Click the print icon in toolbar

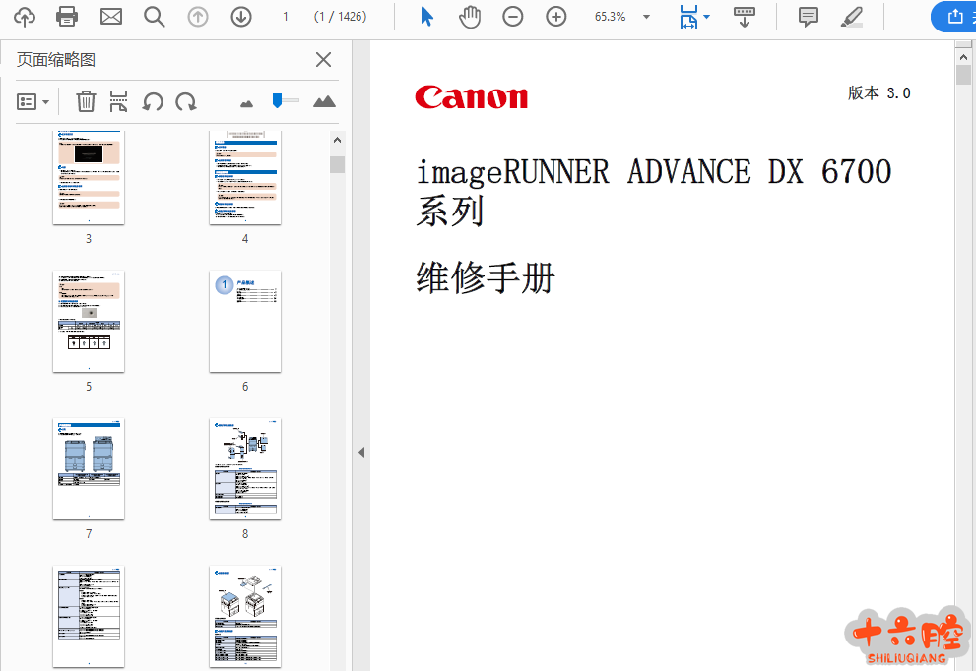point(67,17)
